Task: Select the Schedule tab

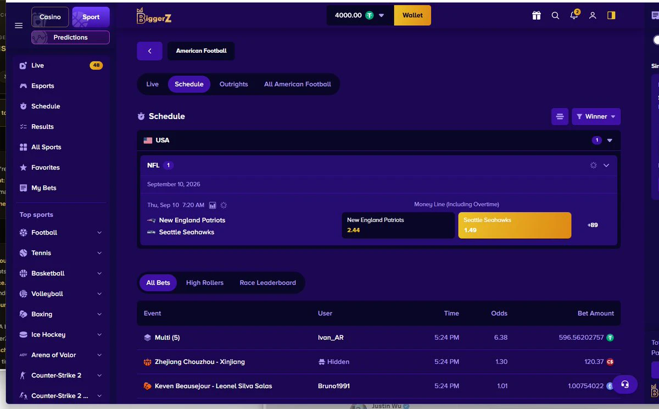Action: pos(189,84)
